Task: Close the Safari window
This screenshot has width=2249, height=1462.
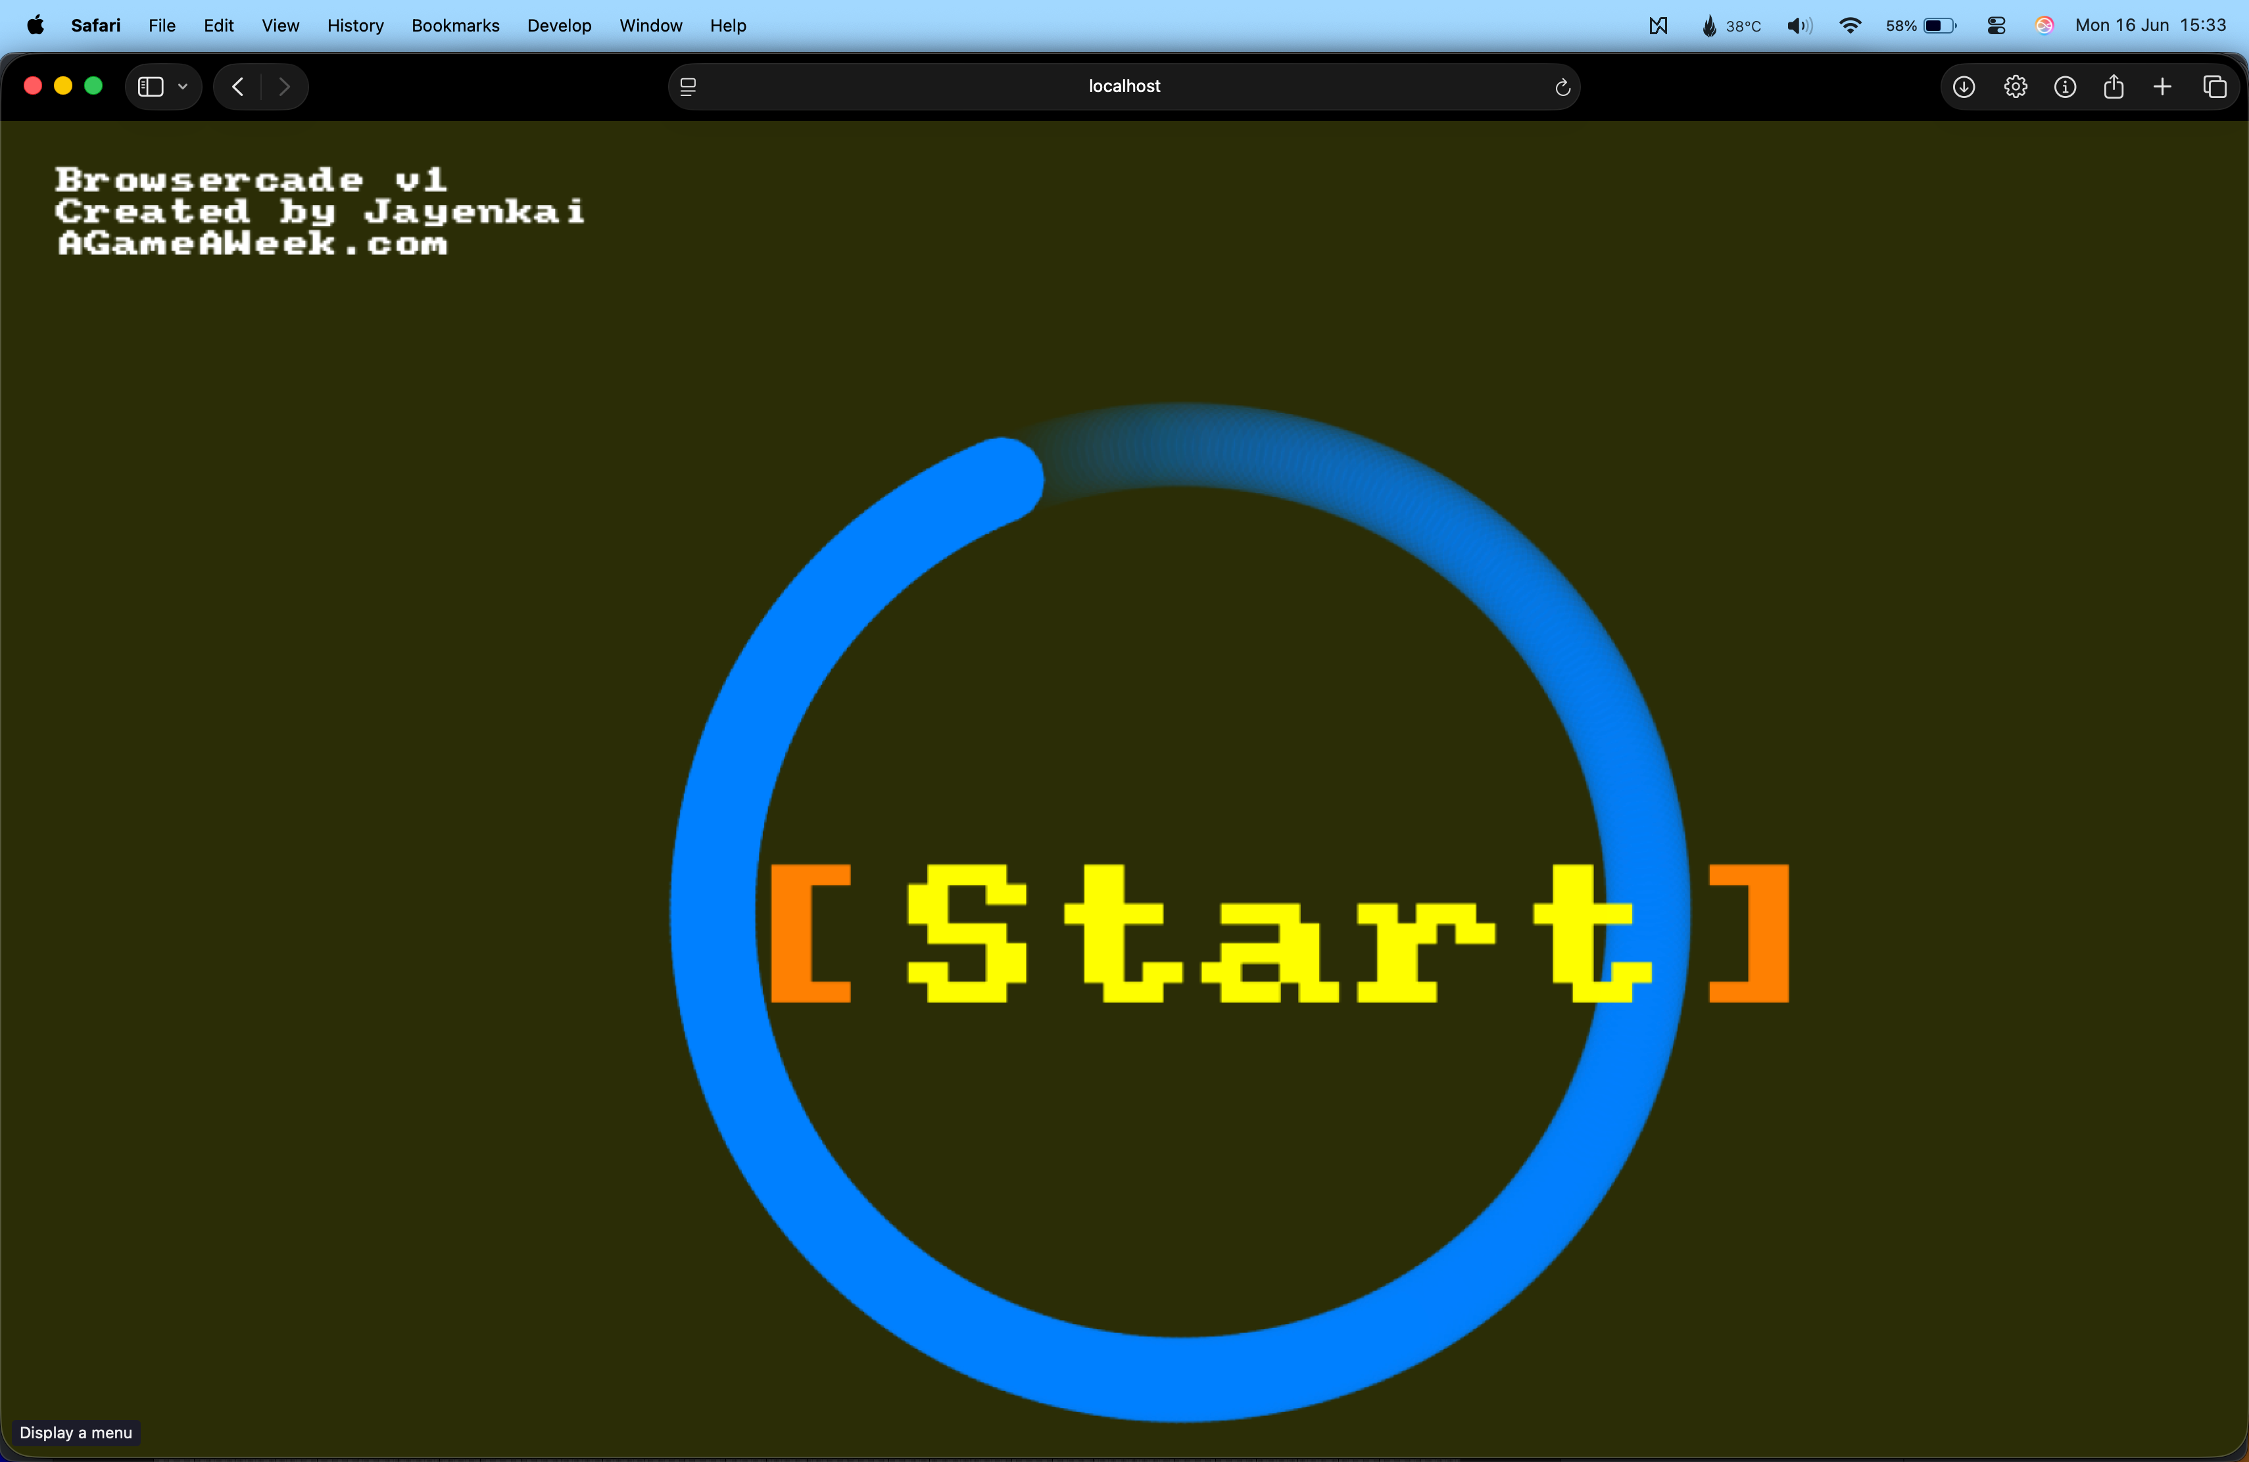Action: coord(32,86)
